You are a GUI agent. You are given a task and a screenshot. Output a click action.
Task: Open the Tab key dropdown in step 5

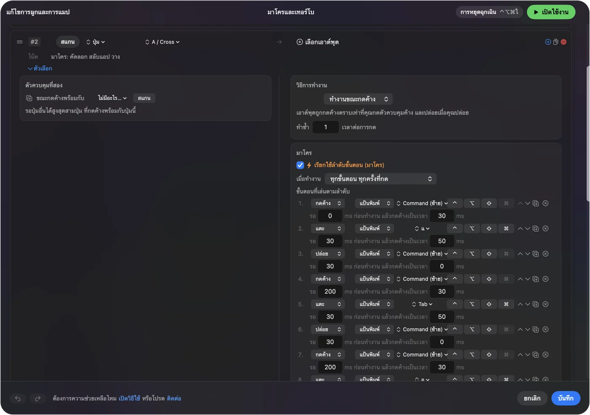tap(422, 304)
